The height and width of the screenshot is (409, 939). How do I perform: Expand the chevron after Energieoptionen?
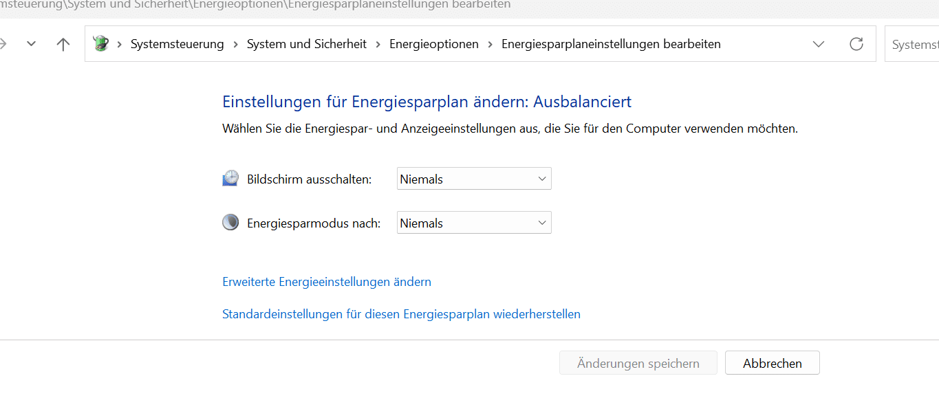pos(490,44)
